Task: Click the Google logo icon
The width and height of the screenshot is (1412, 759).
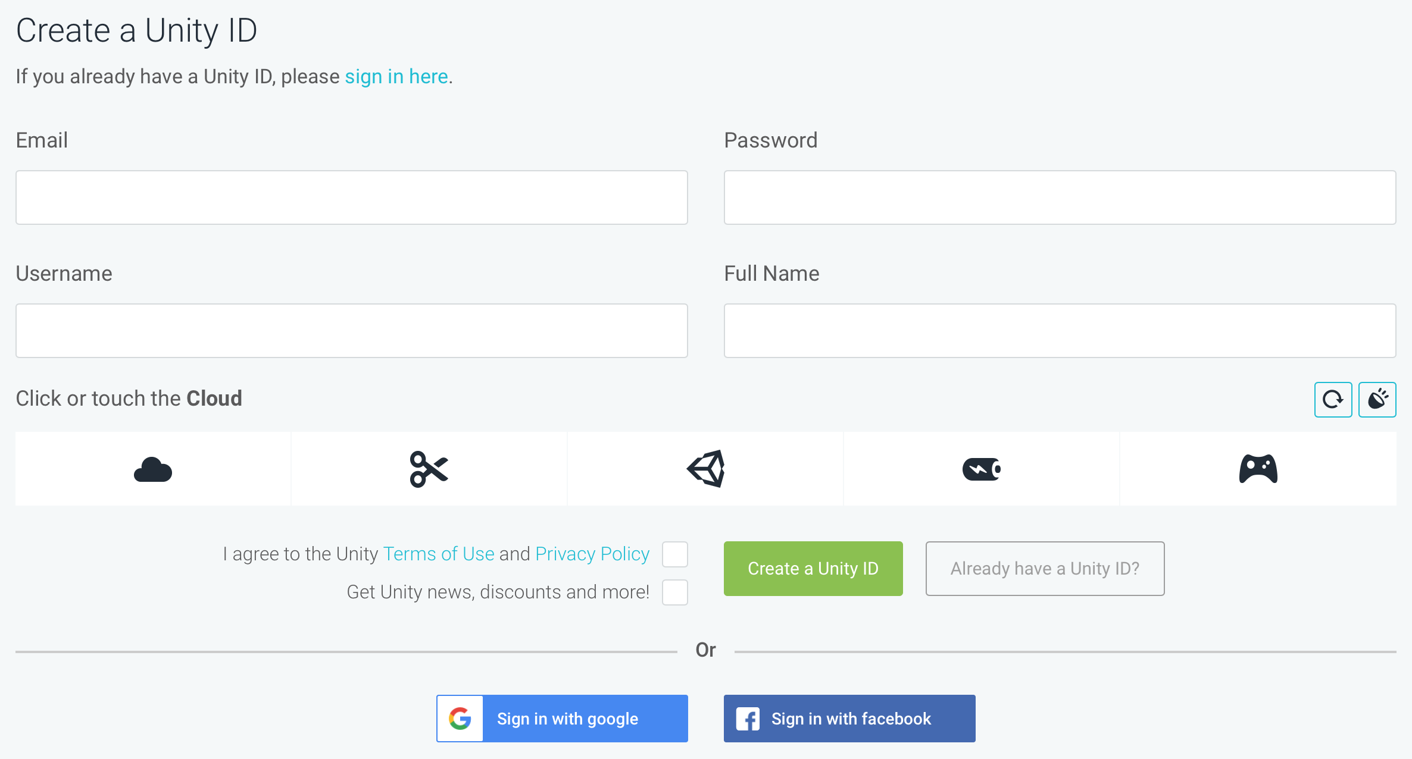Action: (460, 719)
